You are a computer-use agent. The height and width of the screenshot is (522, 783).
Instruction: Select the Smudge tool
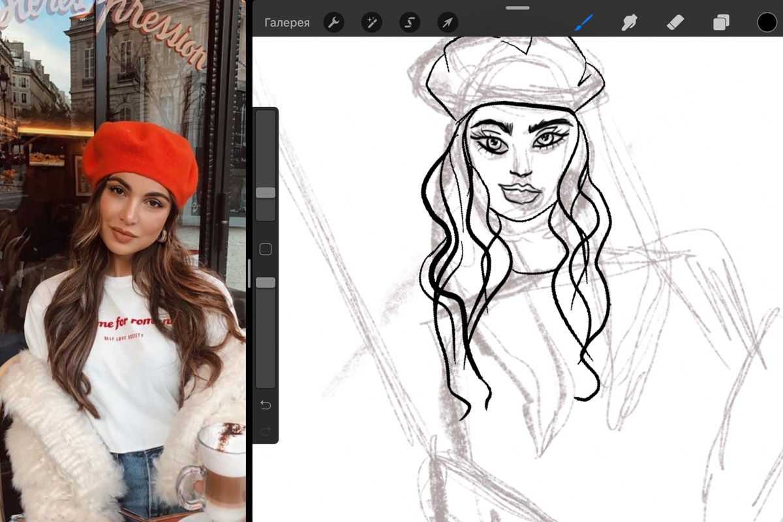pos(629,23)
